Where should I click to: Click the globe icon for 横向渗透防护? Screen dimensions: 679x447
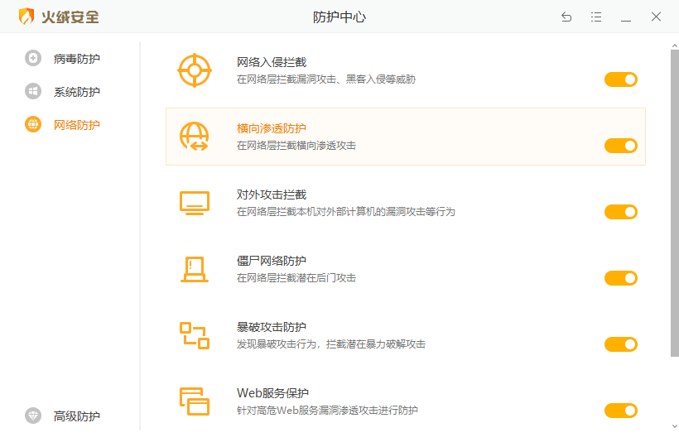pyautogui.click(x=195, y=137)
